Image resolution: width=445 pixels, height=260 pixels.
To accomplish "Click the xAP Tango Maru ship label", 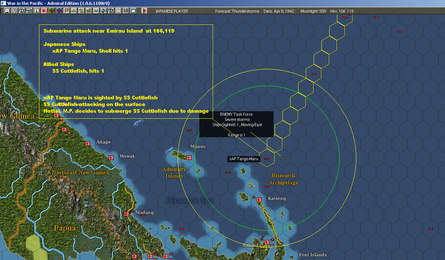I will click(x=243, y=159).
